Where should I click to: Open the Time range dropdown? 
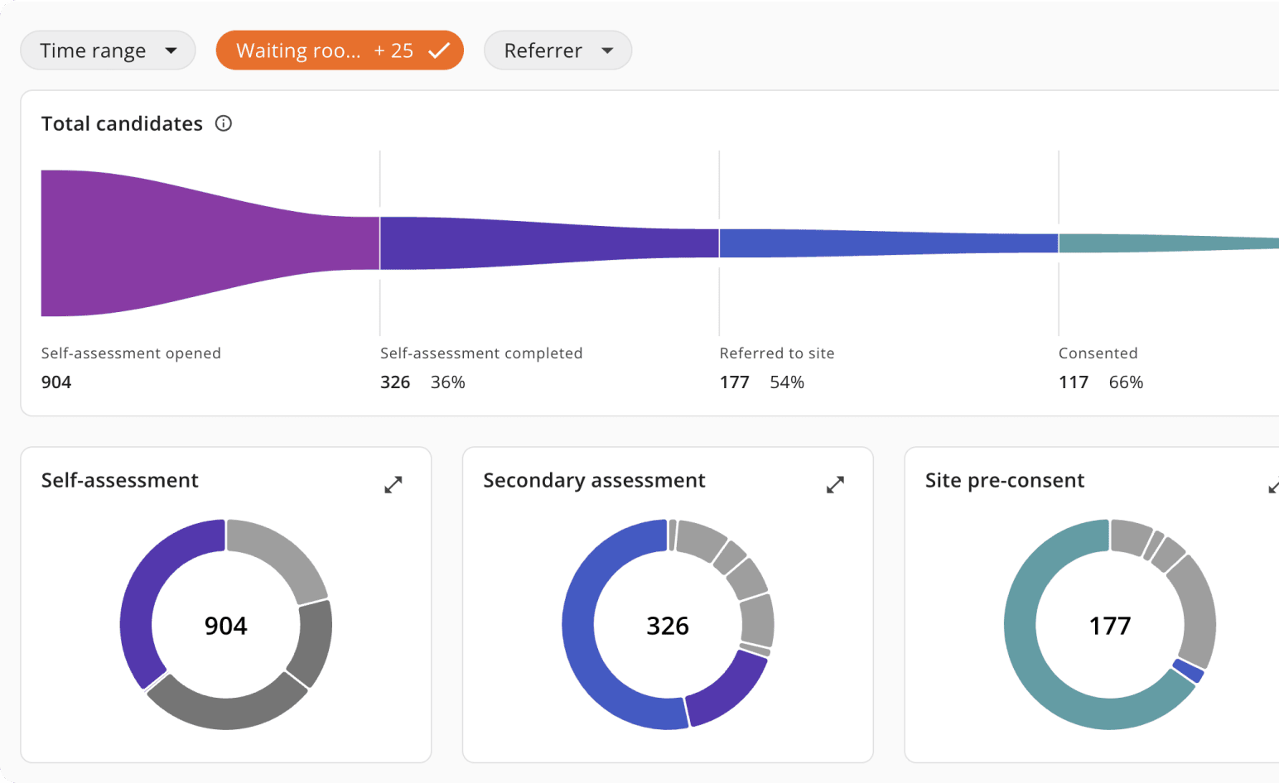[x=108, y=50]
